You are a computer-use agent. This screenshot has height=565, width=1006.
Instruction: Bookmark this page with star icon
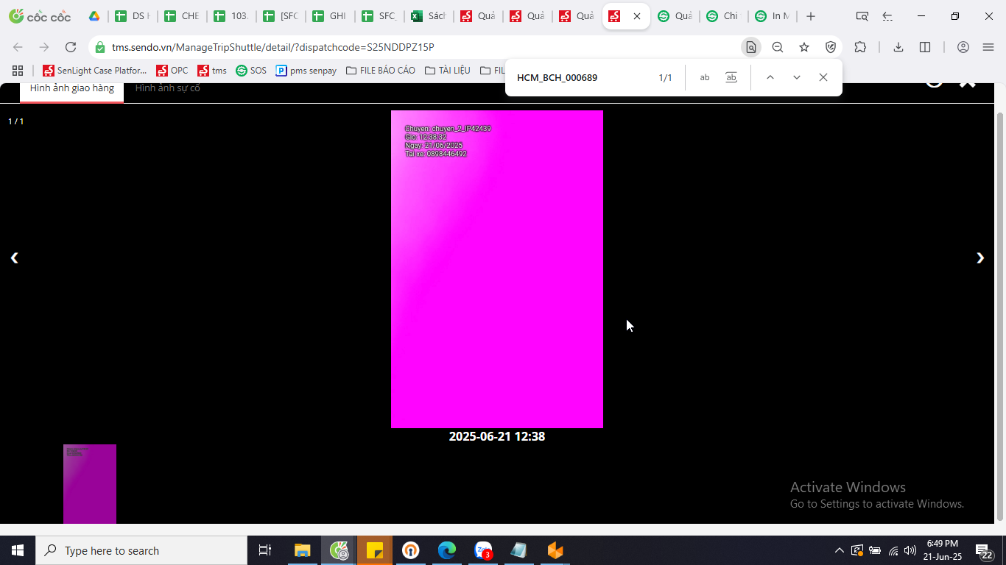click(804, 47)
